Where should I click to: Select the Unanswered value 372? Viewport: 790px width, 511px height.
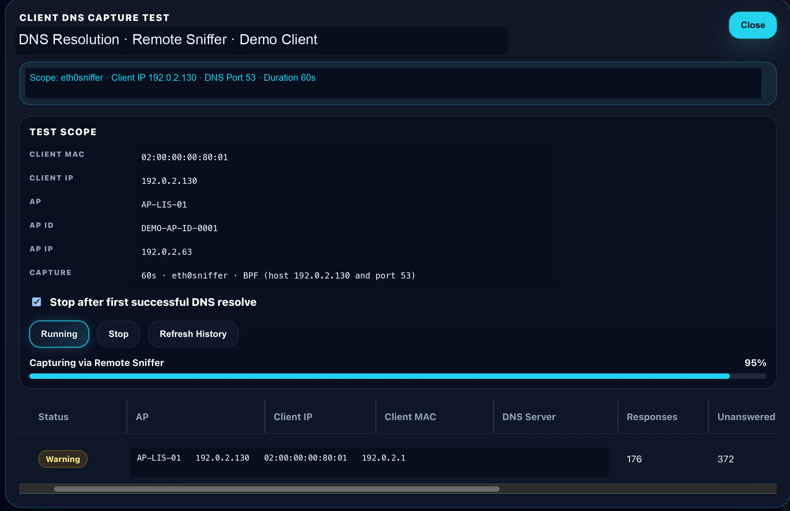click(725, 459)
